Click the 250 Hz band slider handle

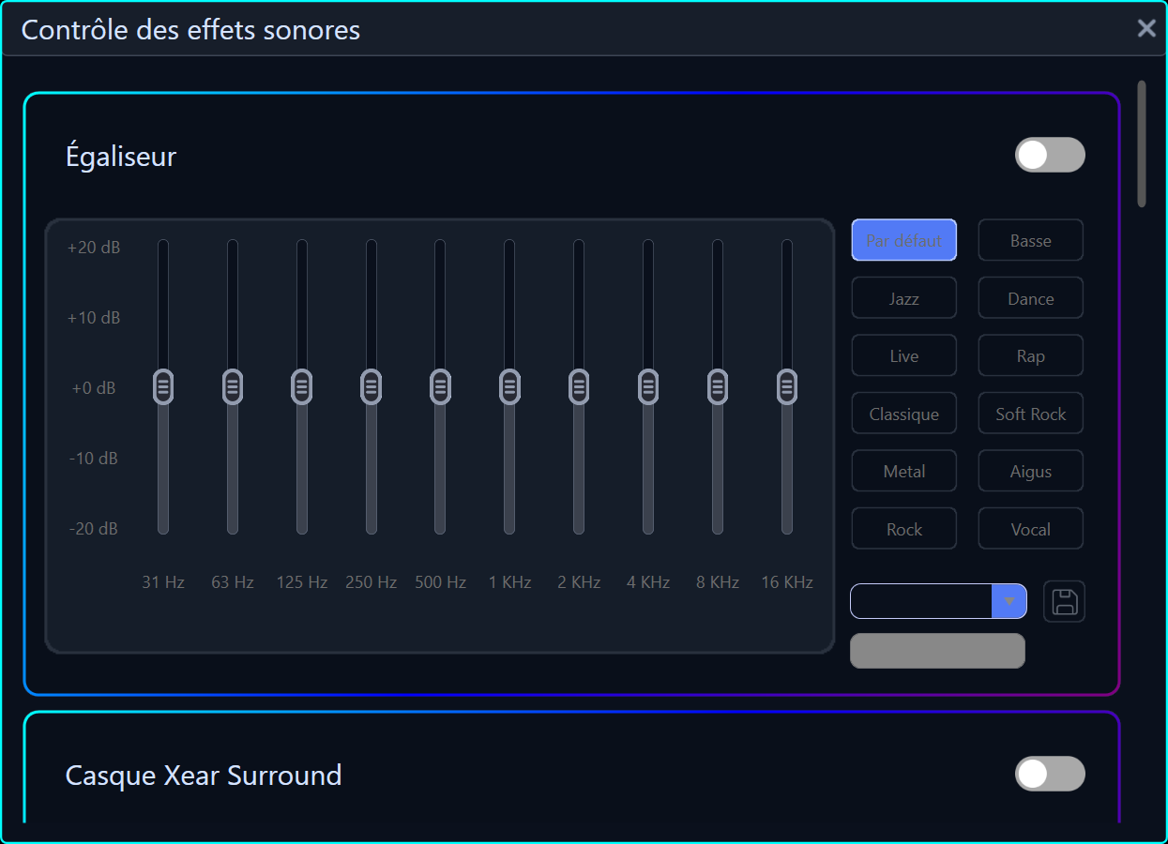pyautogui.click(x=372, y=386)
